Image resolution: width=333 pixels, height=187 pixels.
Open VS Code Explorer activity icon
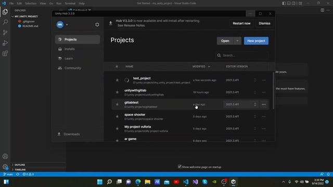pos(5,11)
